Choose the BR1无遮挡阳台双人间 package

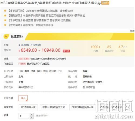tap(82, 107)
